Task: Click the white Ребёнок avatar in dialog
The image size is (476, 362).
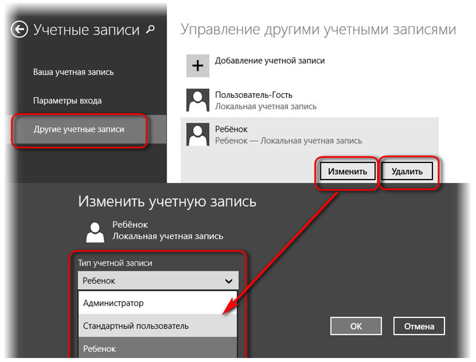Action: 95,232
